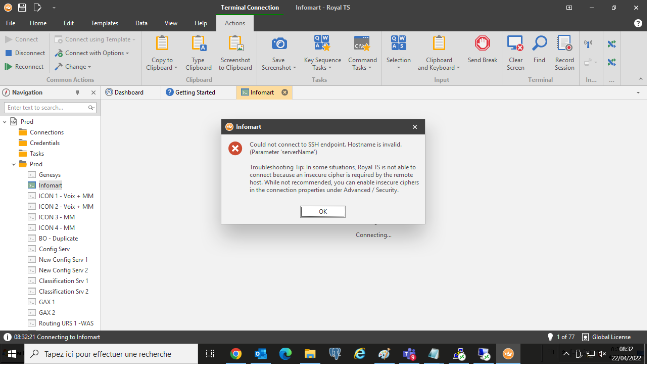Click the Clear Screen icon

[515, 44]
